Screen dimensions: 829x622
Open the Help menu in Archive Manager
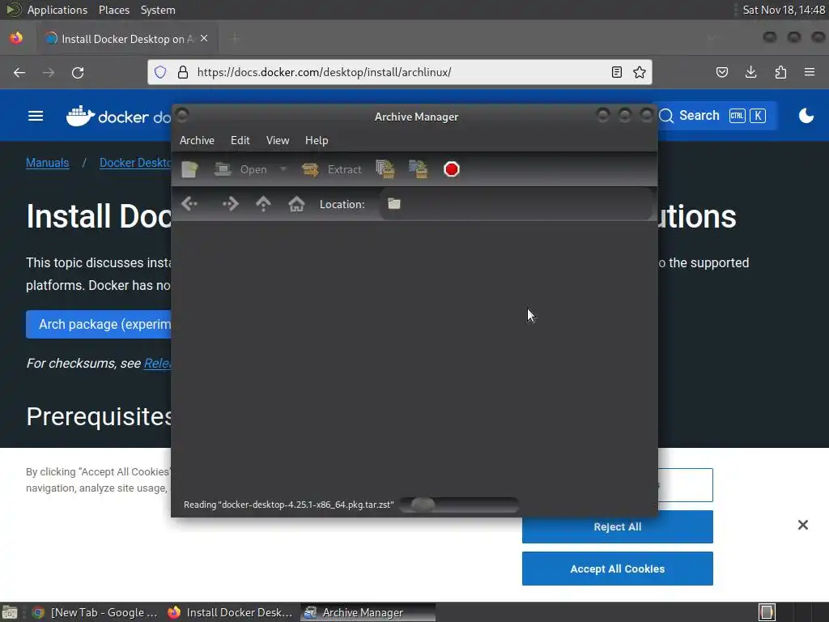click(x=317, y=140)
